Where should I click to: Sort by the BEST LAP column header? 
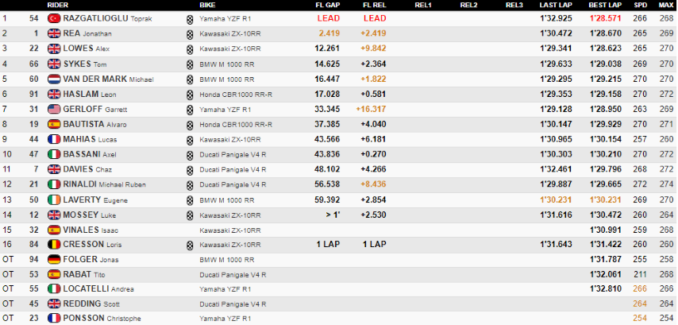(604, 5)
